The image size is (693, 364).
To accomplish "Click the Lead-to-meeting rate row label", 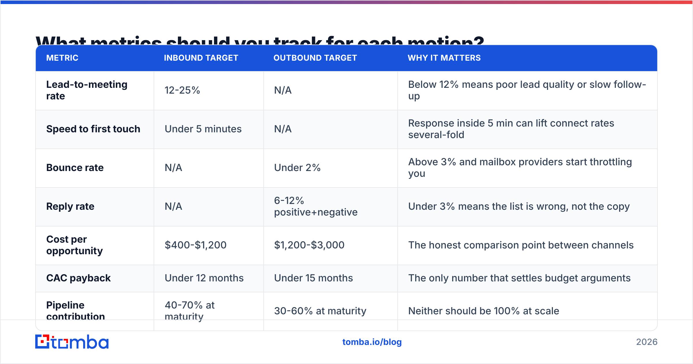I will pos(87,90).
